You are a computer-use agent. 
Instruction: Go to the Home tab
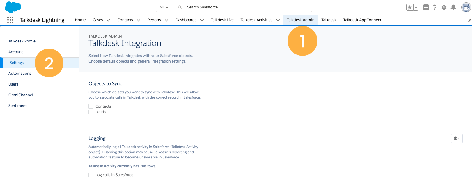coord(80,20)
